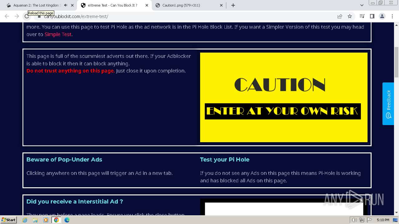Viewport: 399px width, 224px height.
Task: Click 'Do not trust anything on this page' text
Action: (x=70, y=71)
